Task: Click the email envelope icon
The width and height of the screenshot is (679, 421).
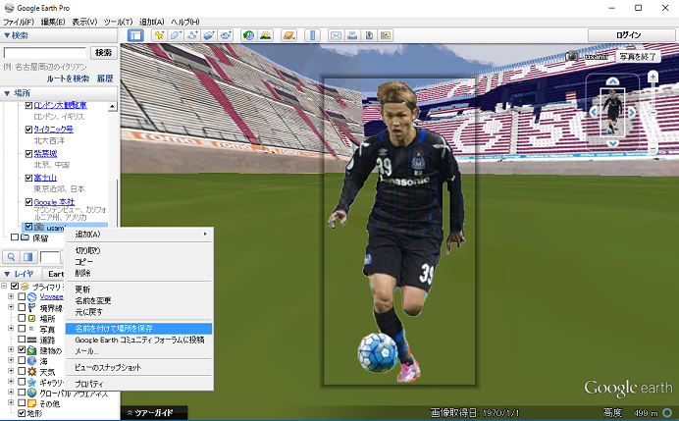Action: click(x=337, y=35)
